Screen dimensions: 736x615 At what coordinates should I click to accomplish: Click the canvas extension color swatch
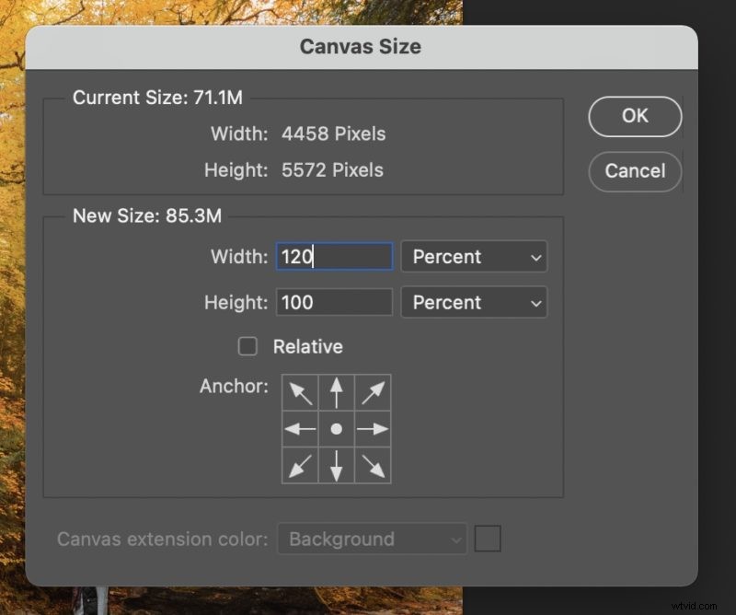(x=488, y=540)
